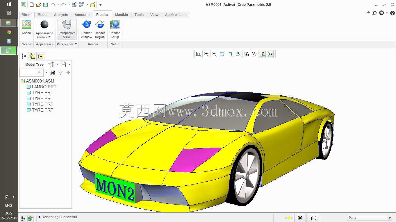The width and height of the screenshot is (396, 222).
Task: Open the Redo history dropdown arrow
Action: tap(69, 5)
